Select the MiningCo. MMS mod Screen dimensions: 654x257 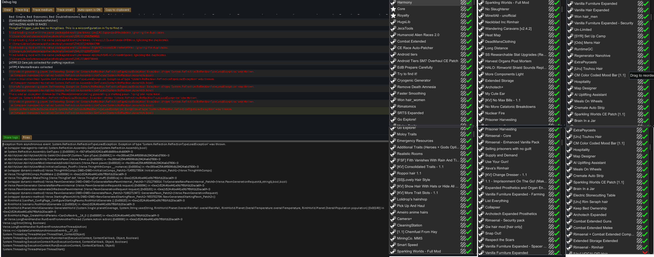pyautogui.click(x=410, y=238)
